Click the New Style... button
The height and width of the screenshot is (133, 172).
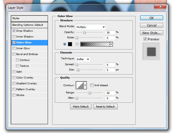click(x=151, y=33)
